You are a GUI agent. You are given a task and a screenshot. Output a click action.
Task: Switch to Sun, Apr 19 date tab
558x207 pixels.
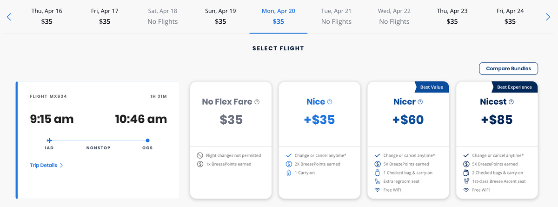(x=220, y=16)
